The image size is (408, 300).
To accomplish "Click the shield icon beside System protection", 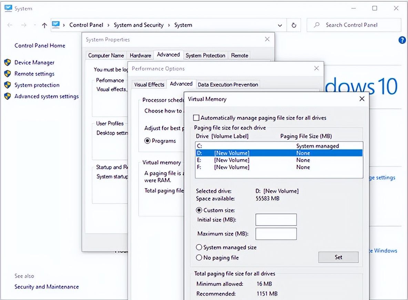I will 7,85.
